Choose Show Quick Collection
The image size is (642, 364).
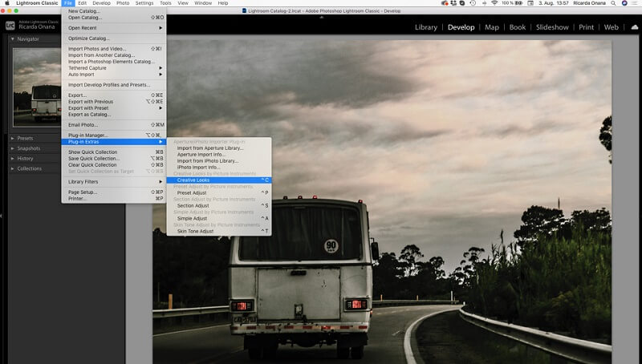[114, 152]
